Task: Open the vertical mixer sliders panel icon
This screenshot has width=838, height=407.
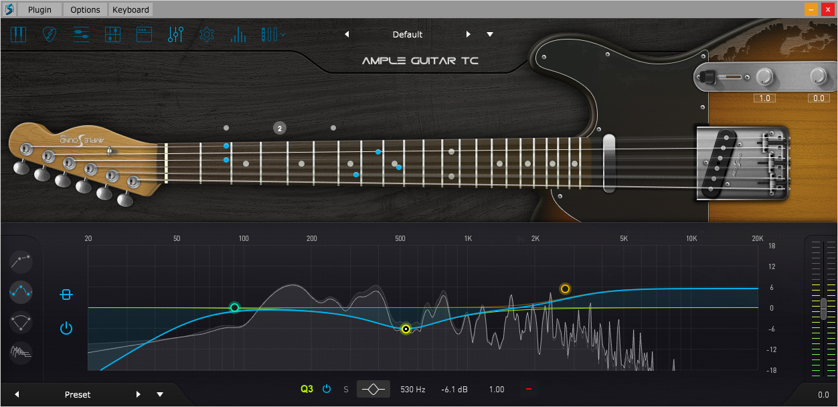Action: coord(176,35)
